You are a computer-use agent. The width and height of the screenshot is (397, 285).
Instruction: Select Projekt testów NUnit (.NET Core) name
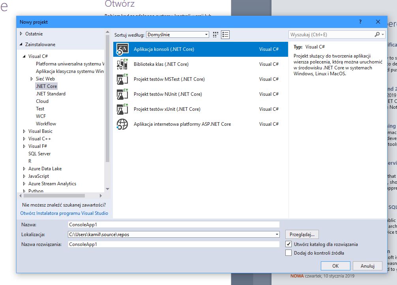pyautogui.click(x=168, y=94)
